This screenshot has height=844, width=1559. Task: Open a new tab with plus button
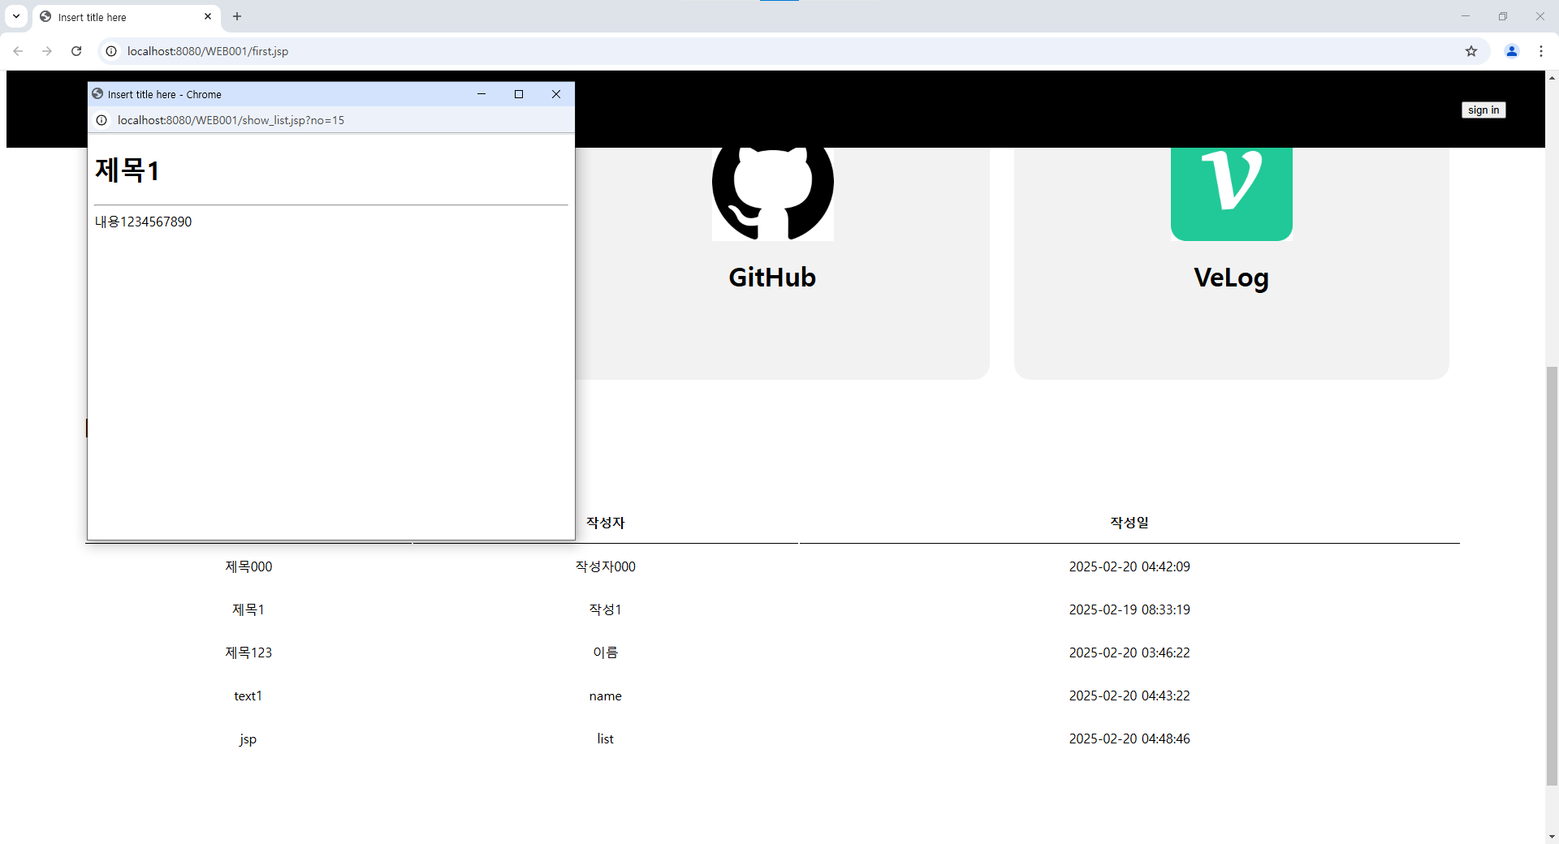237,16
